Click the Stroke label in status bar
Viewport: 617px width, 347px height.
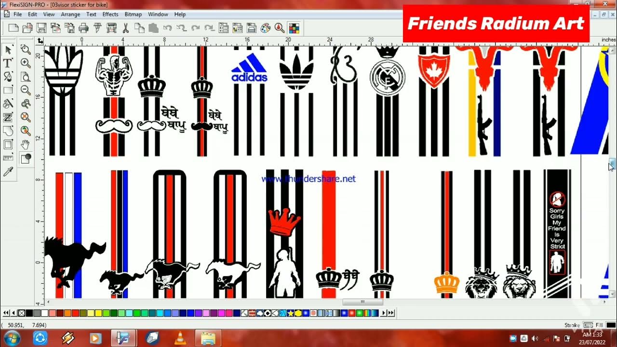tap(572, 325)
